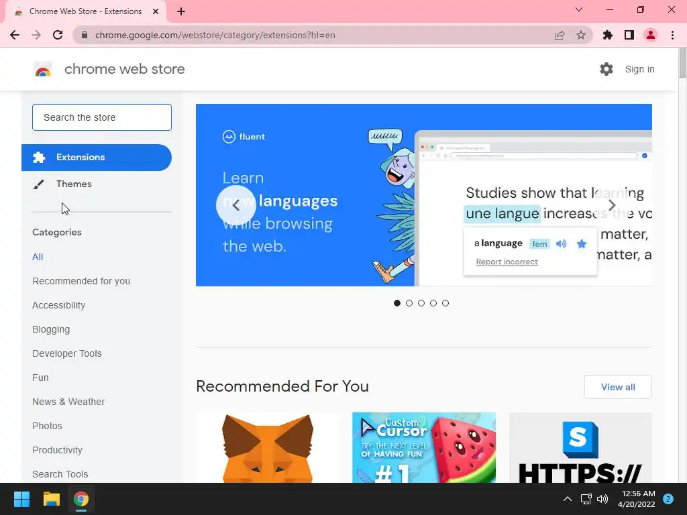
Task: Open the Developer Tools category
Action: (67, 353)
